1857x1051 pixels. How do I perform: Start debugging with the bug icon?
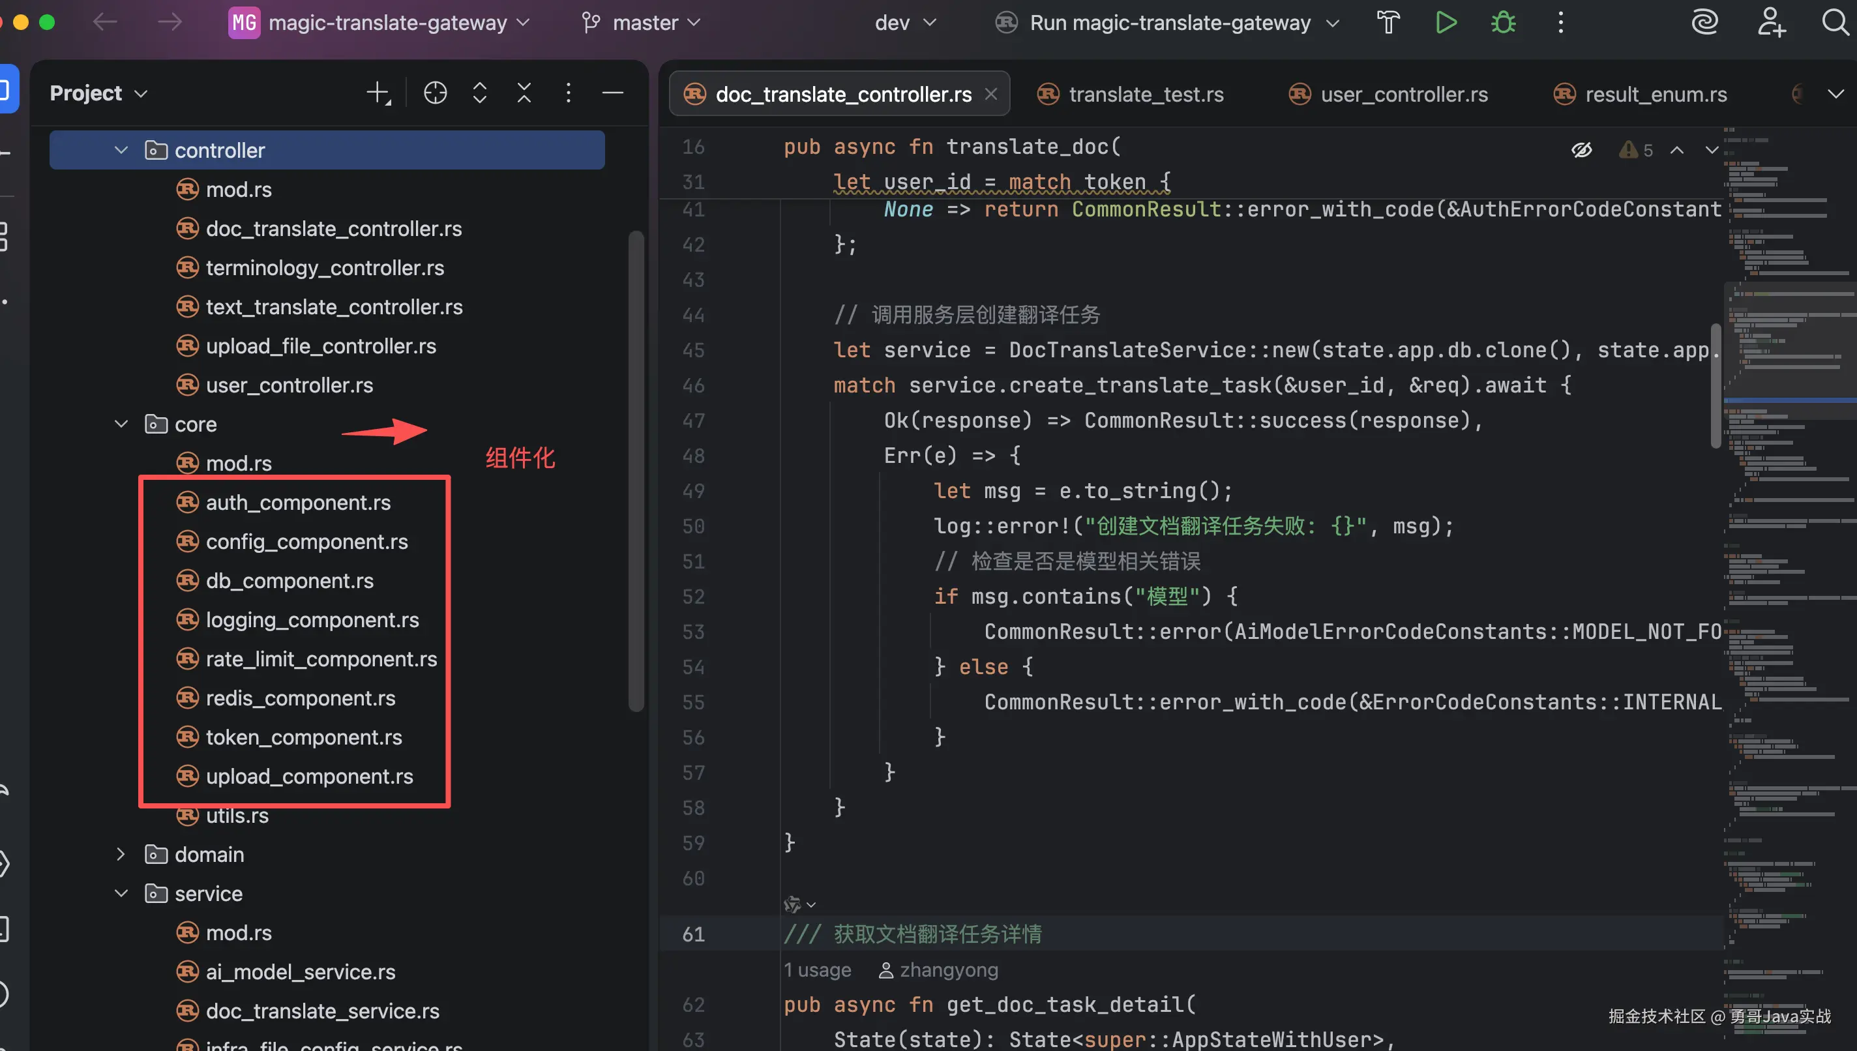click(x=1504, y=22)
